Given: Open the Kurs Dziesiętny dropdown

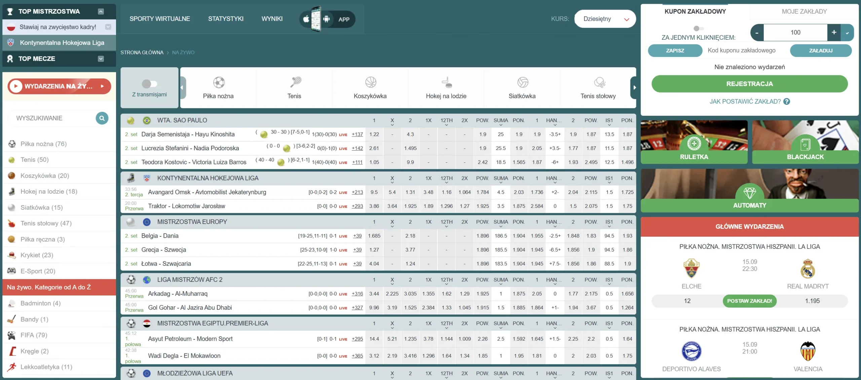Looking at the screenshot, I should [605, 19].
